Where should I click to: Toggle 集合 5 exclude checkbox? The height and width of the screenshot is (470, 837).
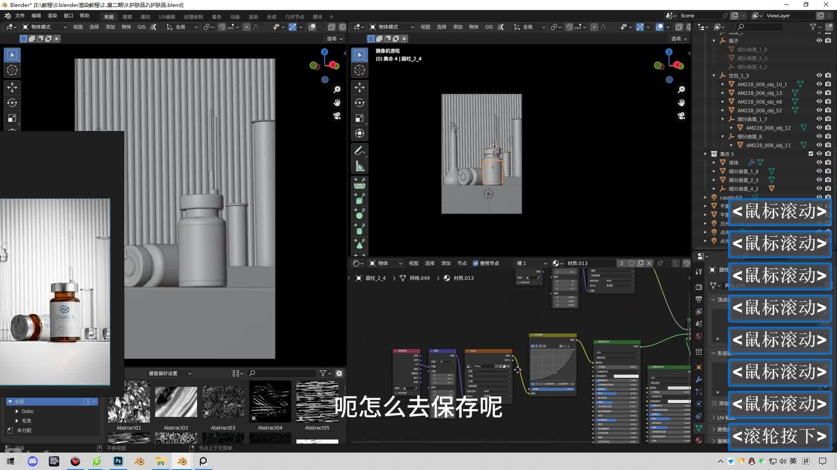point(811,154)
